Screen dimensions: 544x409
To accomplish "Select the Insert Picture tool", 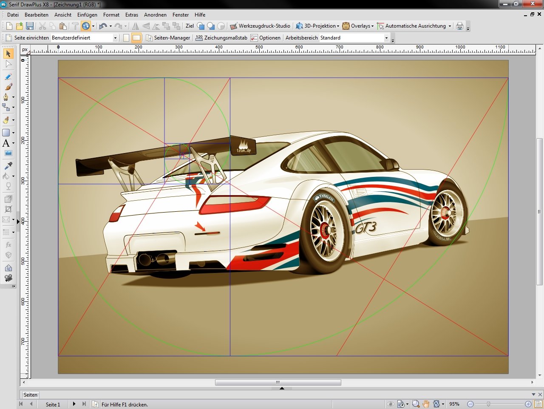I will 8,153.
